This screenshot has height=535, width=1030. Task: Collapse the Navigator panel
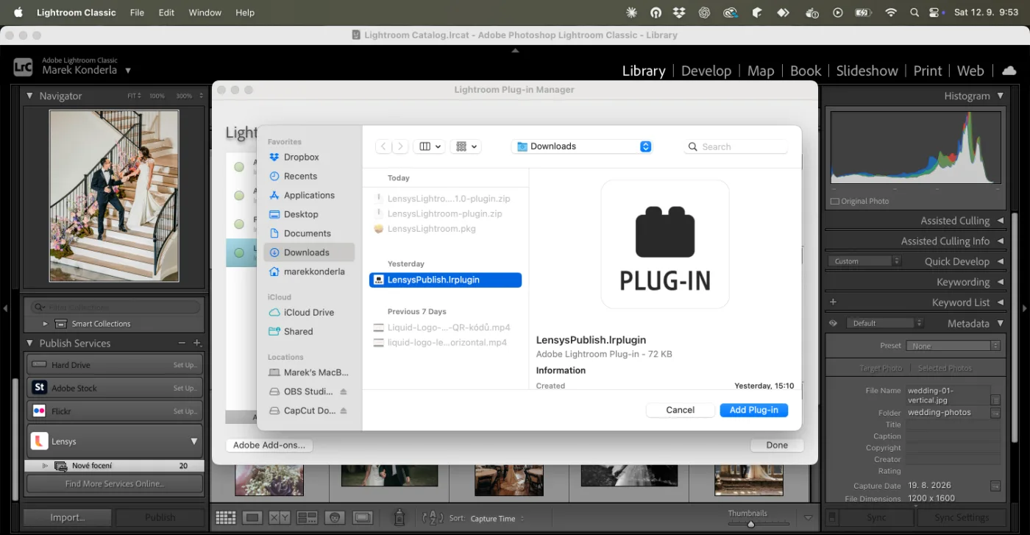tap(29, 96)
